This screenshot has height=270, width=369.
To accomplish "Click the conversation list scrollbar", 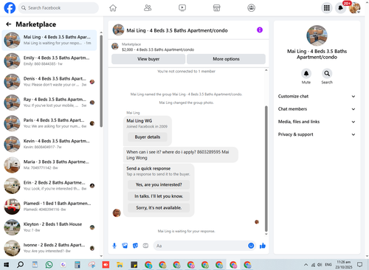I will tap(101, 81).
